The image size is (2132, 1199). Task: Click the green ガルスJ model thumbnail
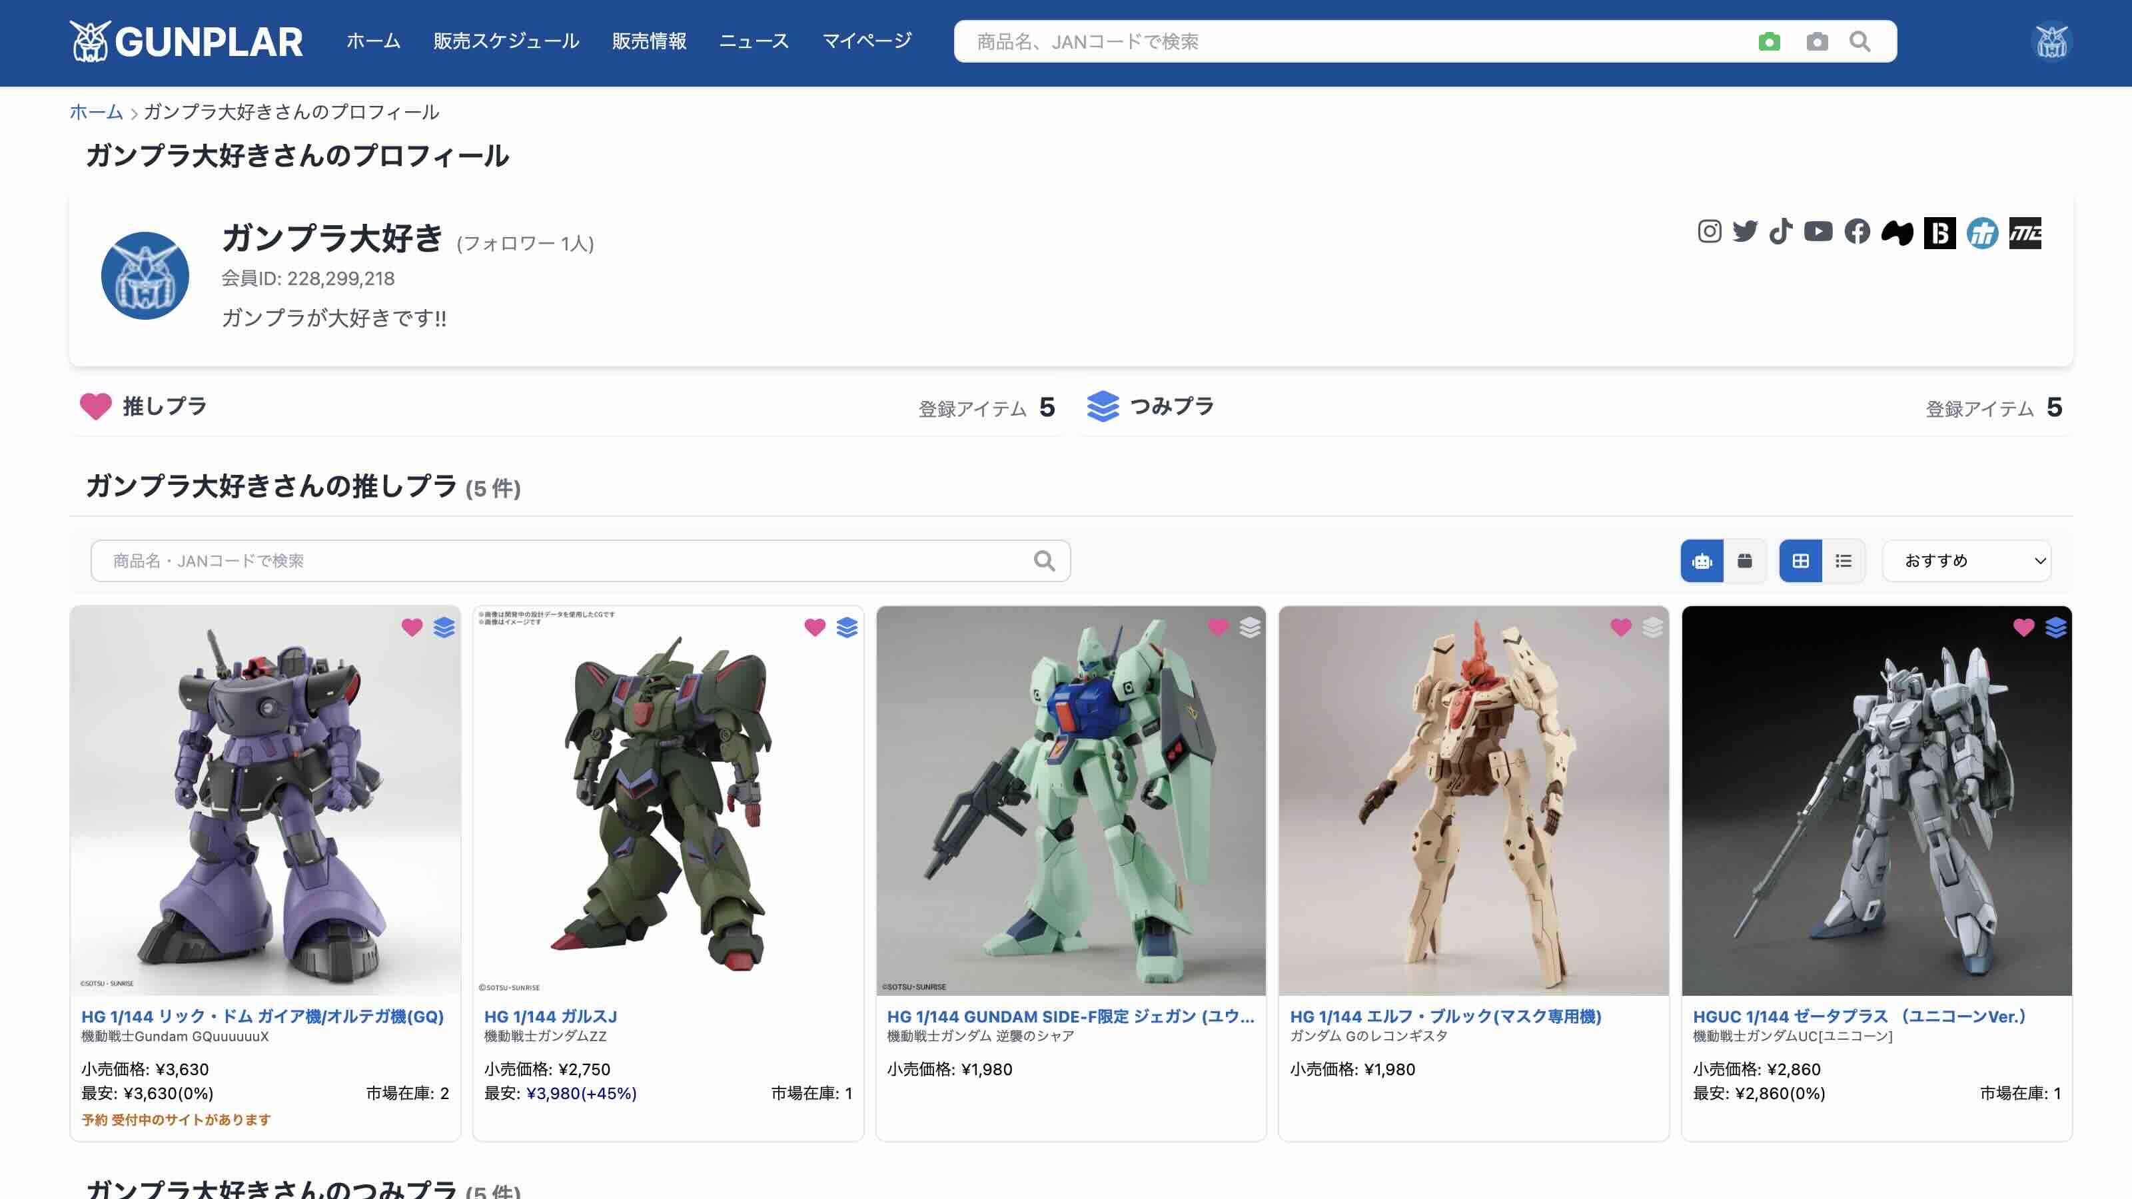(x=668, y=800)
